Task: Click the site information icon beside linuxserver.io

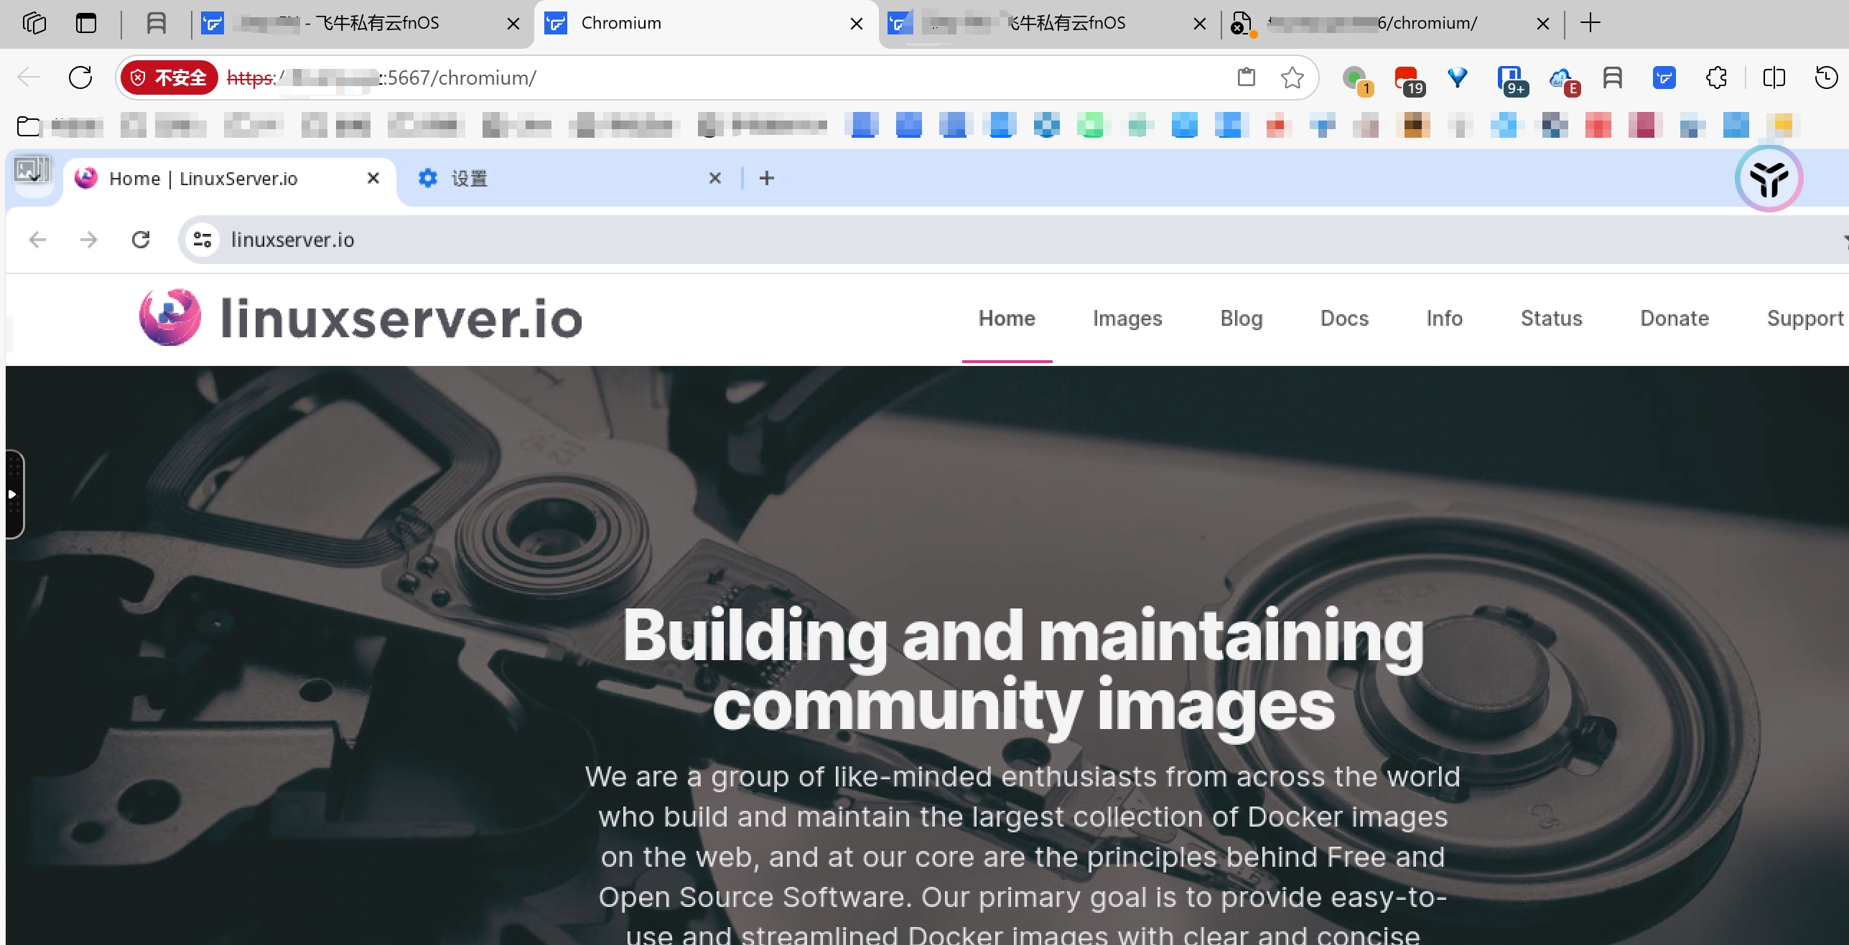Action: (x=202, y=240)
